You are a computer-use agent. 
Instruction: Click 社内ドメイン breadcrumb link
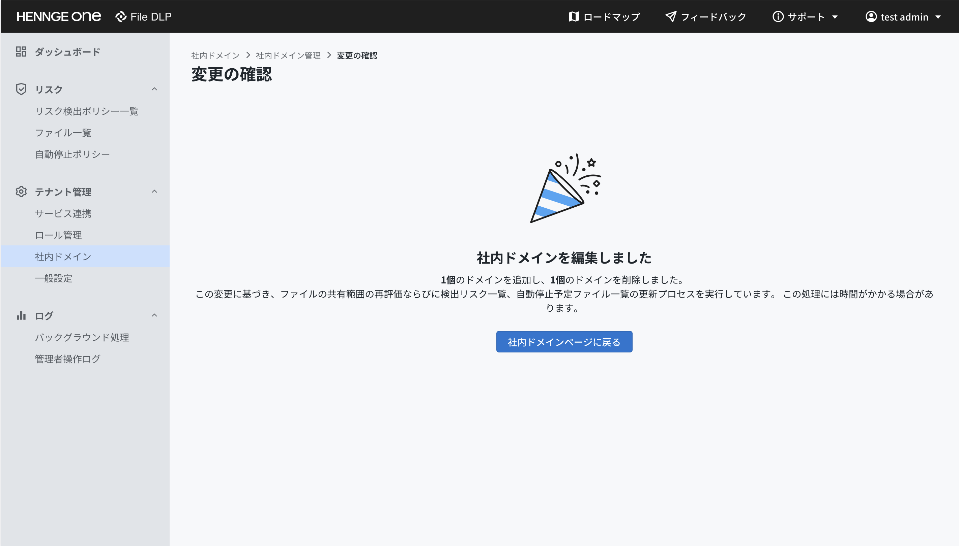pos(215,56)
